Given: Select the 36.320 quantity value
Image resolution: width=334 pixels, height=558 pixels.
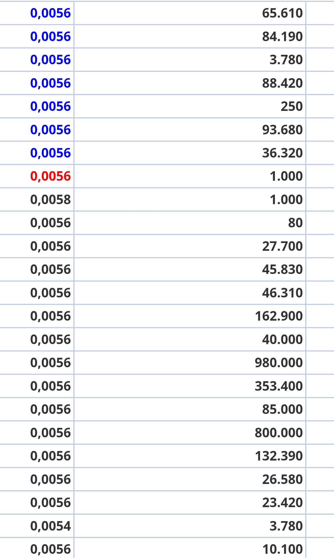Looking at the screenshot, I should point(282,153).
